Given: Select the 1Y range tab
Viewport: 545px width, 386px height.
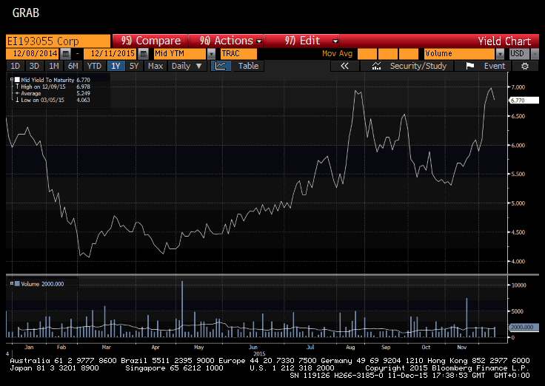Looking at the screenshot, I should [116, 66].
